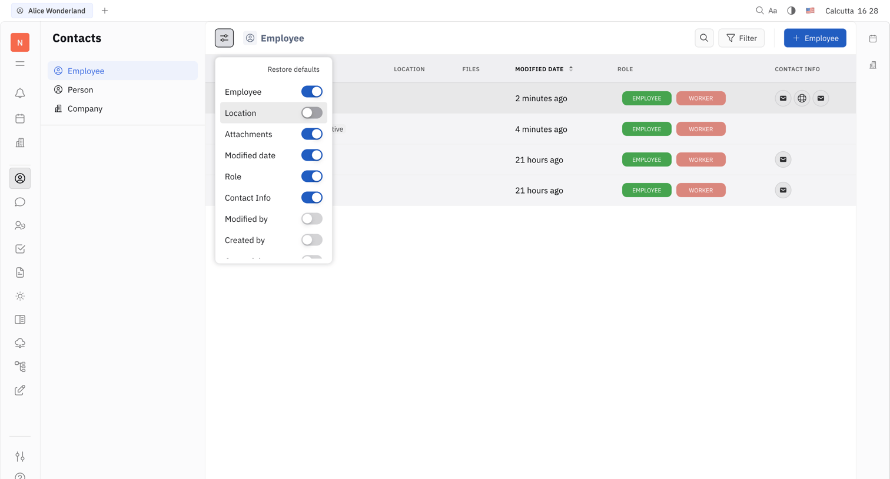Open the globe contact icon in first row
Viewport: 890px width, 479px height.
[802, 98]
